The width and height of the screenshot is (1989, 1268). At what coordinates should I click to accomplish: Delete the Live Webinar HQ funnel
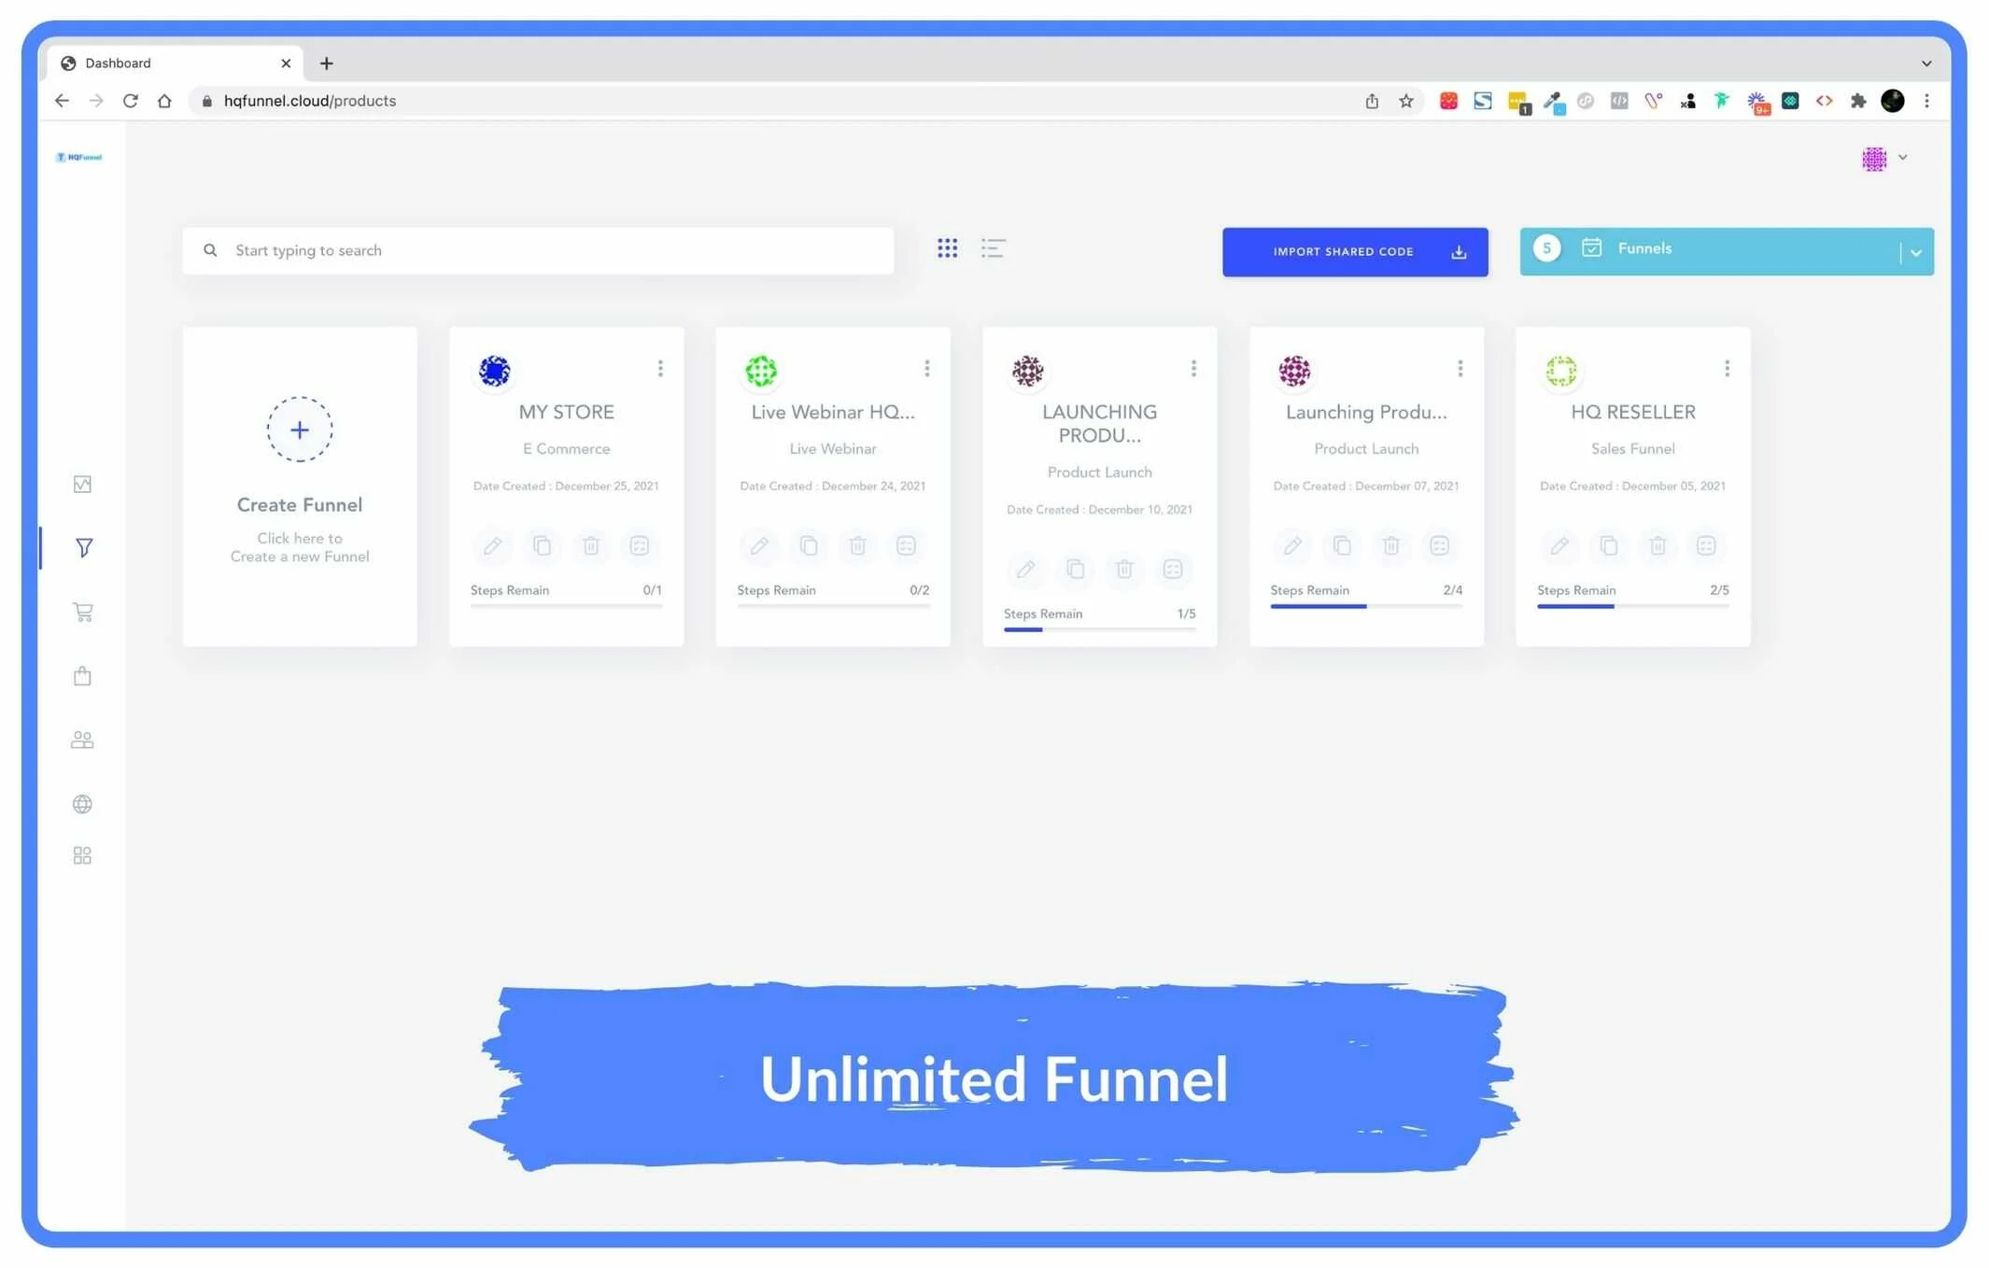click(x=857, y=545)
